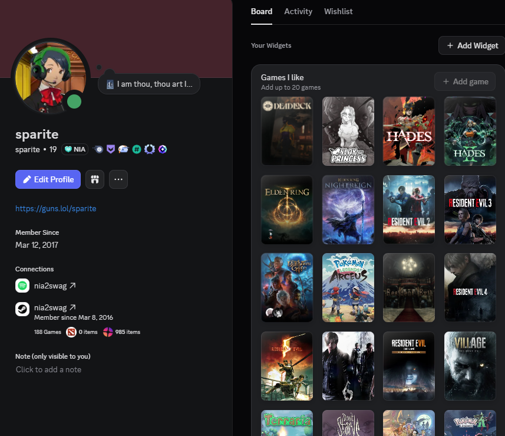505x436 pixels.
Task: Click the profile avatar picture
Action: tap(50, 77)
